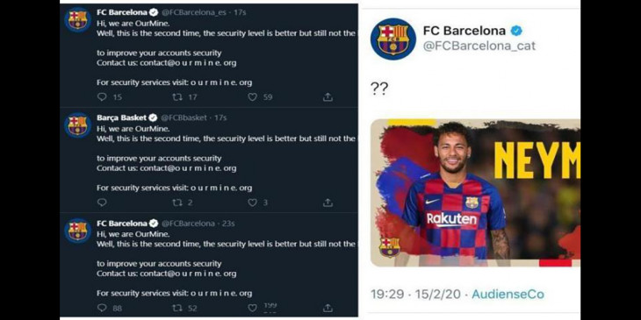641x320 pixels.
Task: Open the @FCBarcelona_es profile avatar
Action: (77, 19)
